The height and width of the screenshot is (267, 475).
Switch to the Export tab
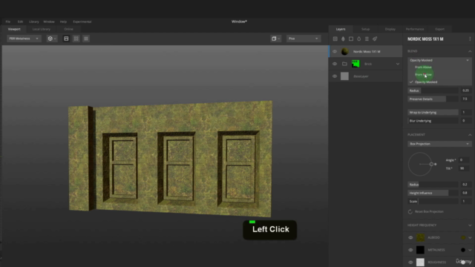click(x=439, y=29)
